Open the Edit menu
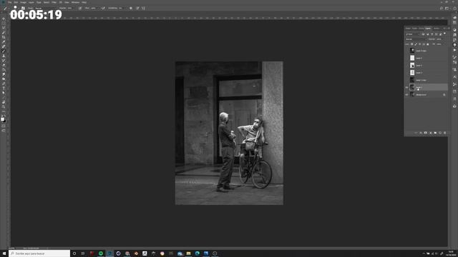The height and width of the screenshot is (257, 458). pos(16,2)
